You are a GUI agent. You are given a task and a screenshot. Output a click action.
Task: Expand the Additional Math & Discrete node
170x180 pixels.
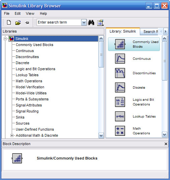click(x=12, y=135)
